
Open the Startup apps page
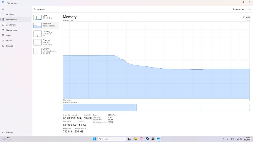click(x=16, y=30)
